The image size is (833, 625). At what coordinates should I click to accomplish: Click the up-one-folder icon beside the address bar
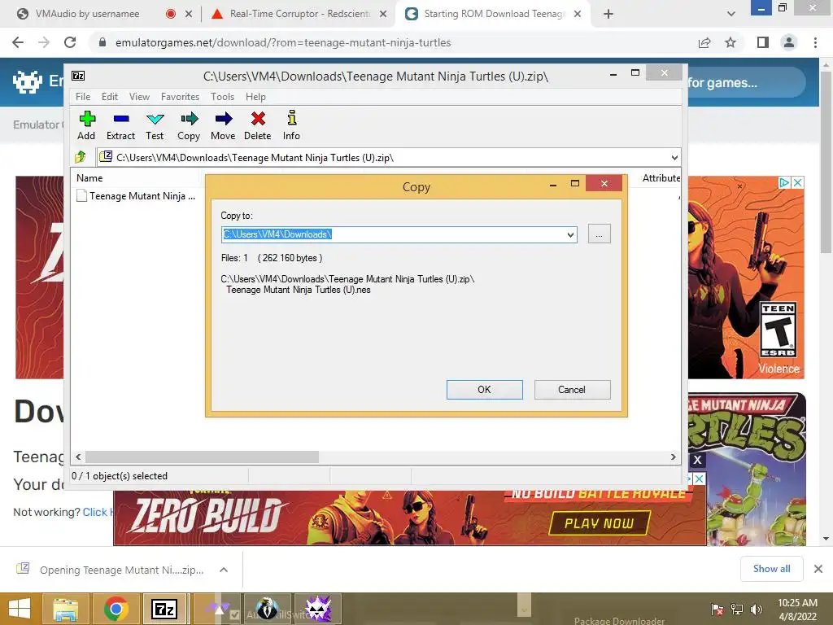tap(81, 157)
